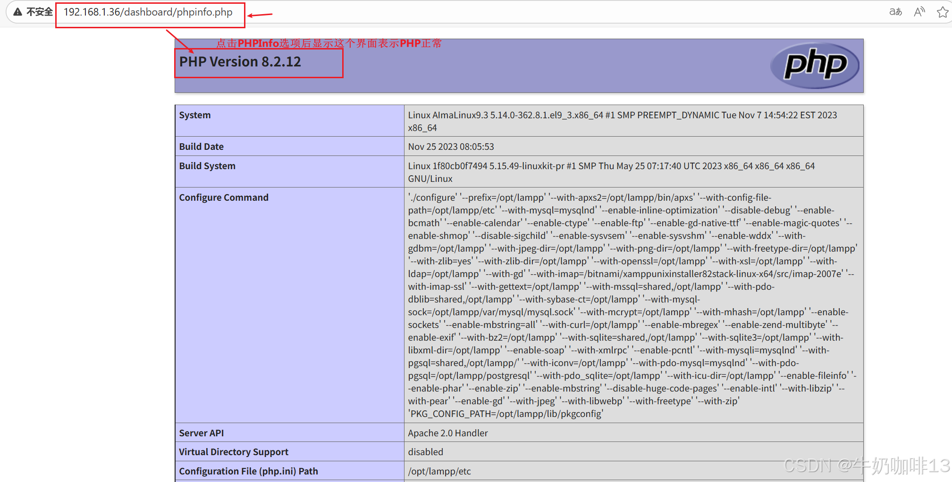Add page to favorites star

(x=943, y=12)
